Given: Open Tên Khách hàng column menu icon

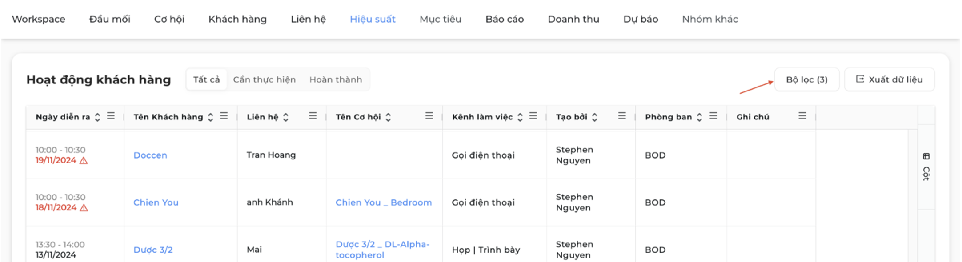Looking at the screenshot, I should [224, 116].
